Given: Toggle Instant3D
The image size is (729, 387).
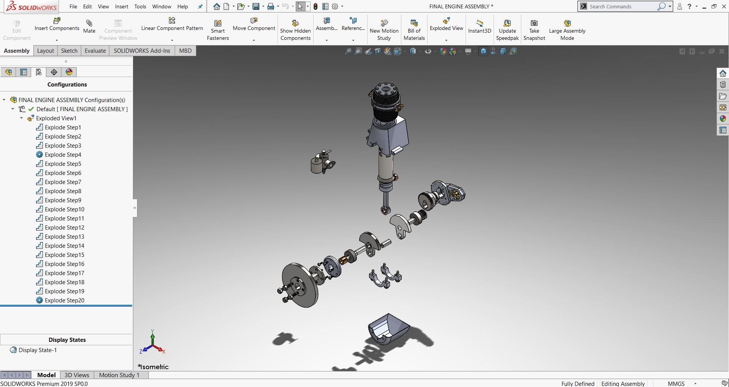Looking at the screenshot, I should click(480, 27).
